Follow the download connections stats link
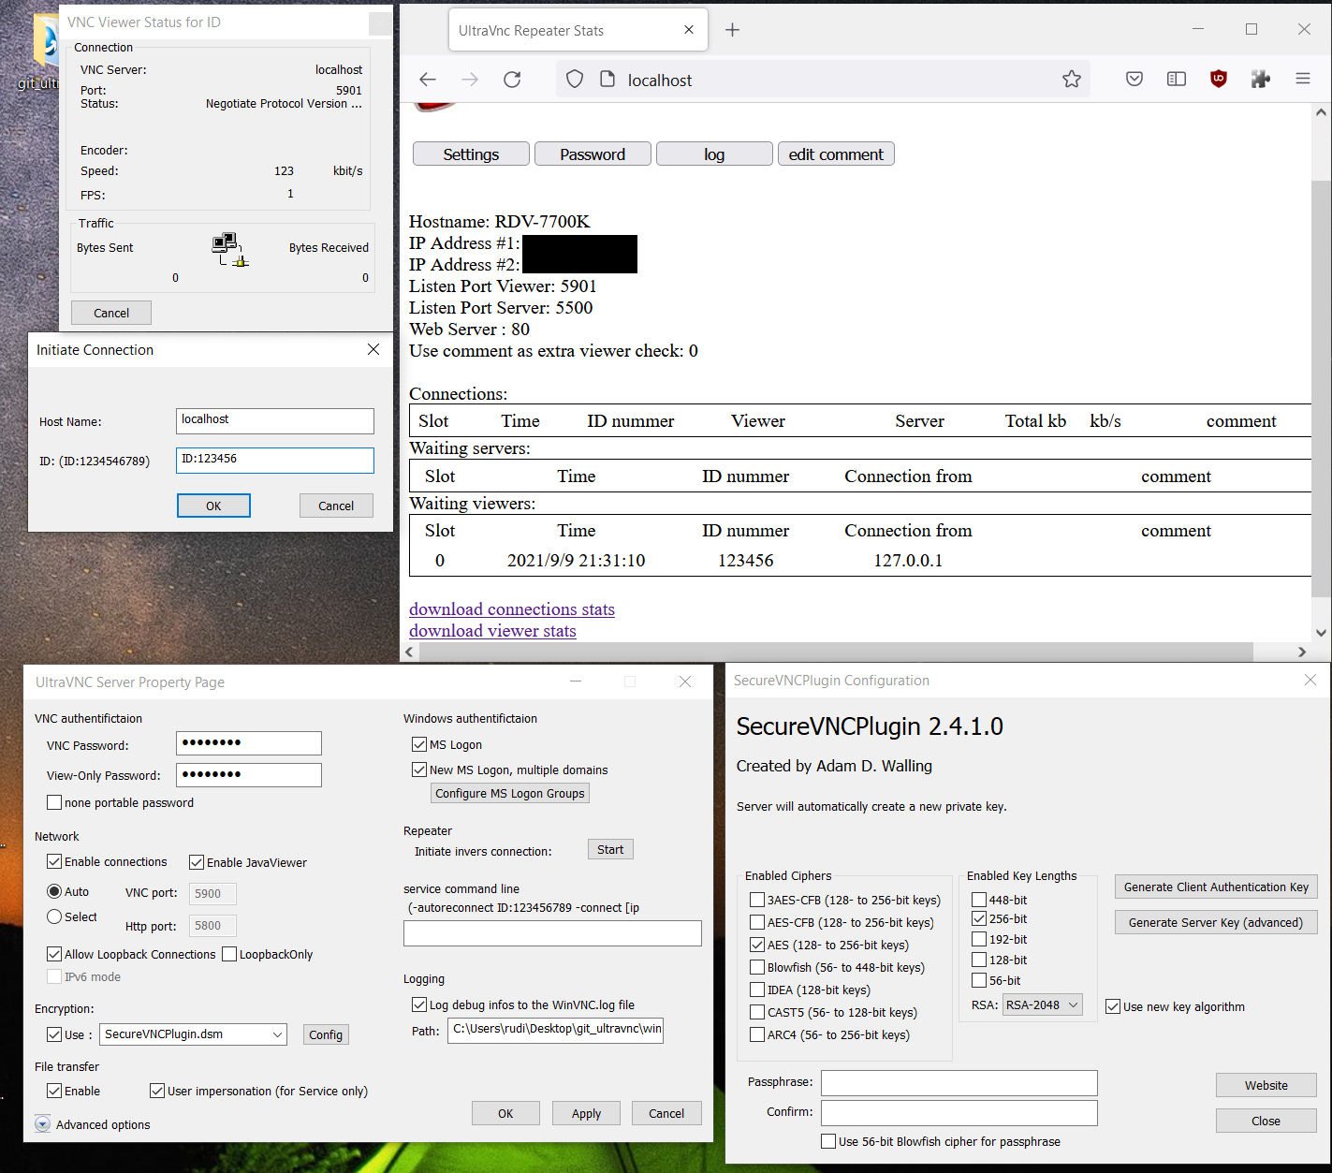Screen dimensions: 1332x1173 [x=512, y=609]
